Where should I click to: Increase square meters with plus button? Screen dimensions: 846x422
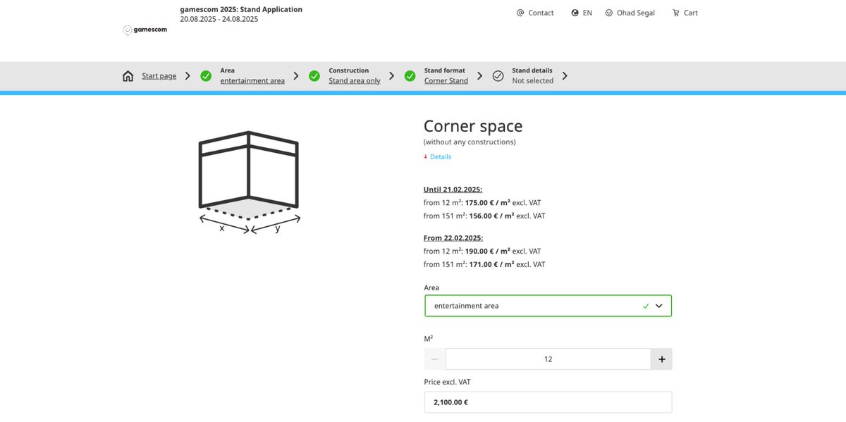(661, 359)
